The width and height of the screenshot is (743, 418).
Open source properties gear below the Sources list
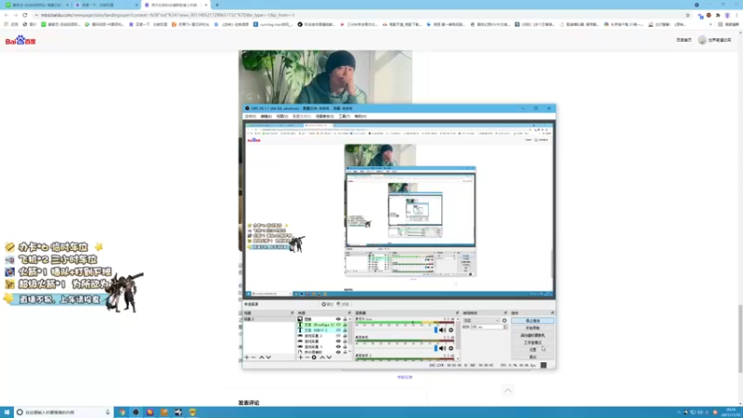click(x=314, y=357)
